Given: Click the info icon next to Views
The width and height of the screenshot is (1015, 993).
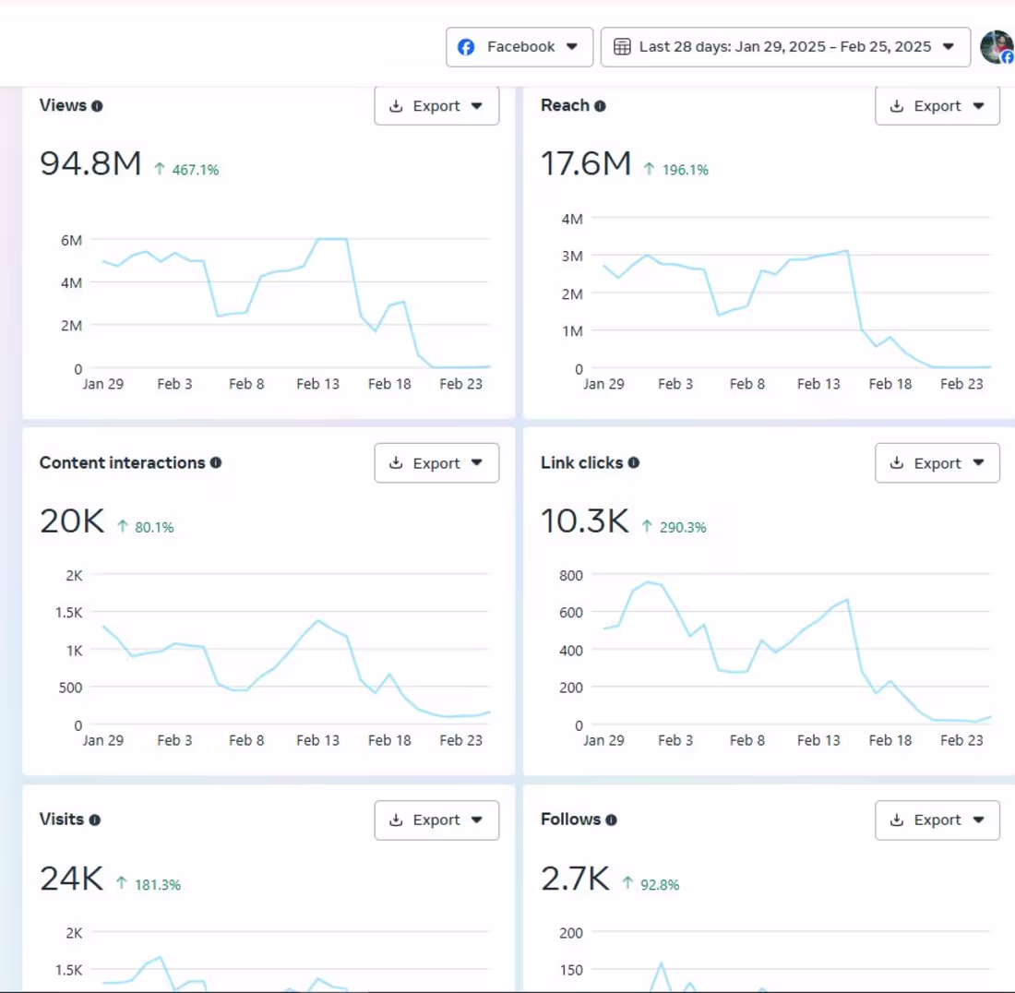Looking at the screenshot, I should tap(97, 106).
